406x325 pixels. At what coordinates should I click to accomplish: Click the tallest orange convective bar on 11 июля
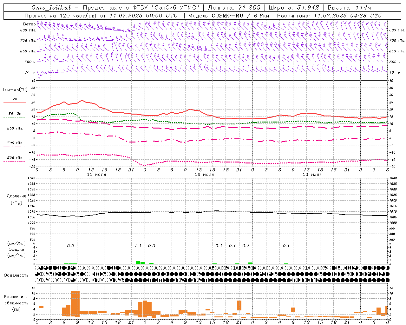[75, 304]
